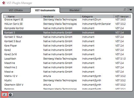134x98 pixels.
Task: Select the Mystic synth row
Action: [x=67, y=80]
